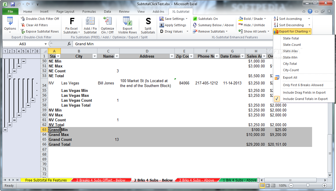
Task: Click the Save icon in quick access toolbar
Action: (12, 4)
